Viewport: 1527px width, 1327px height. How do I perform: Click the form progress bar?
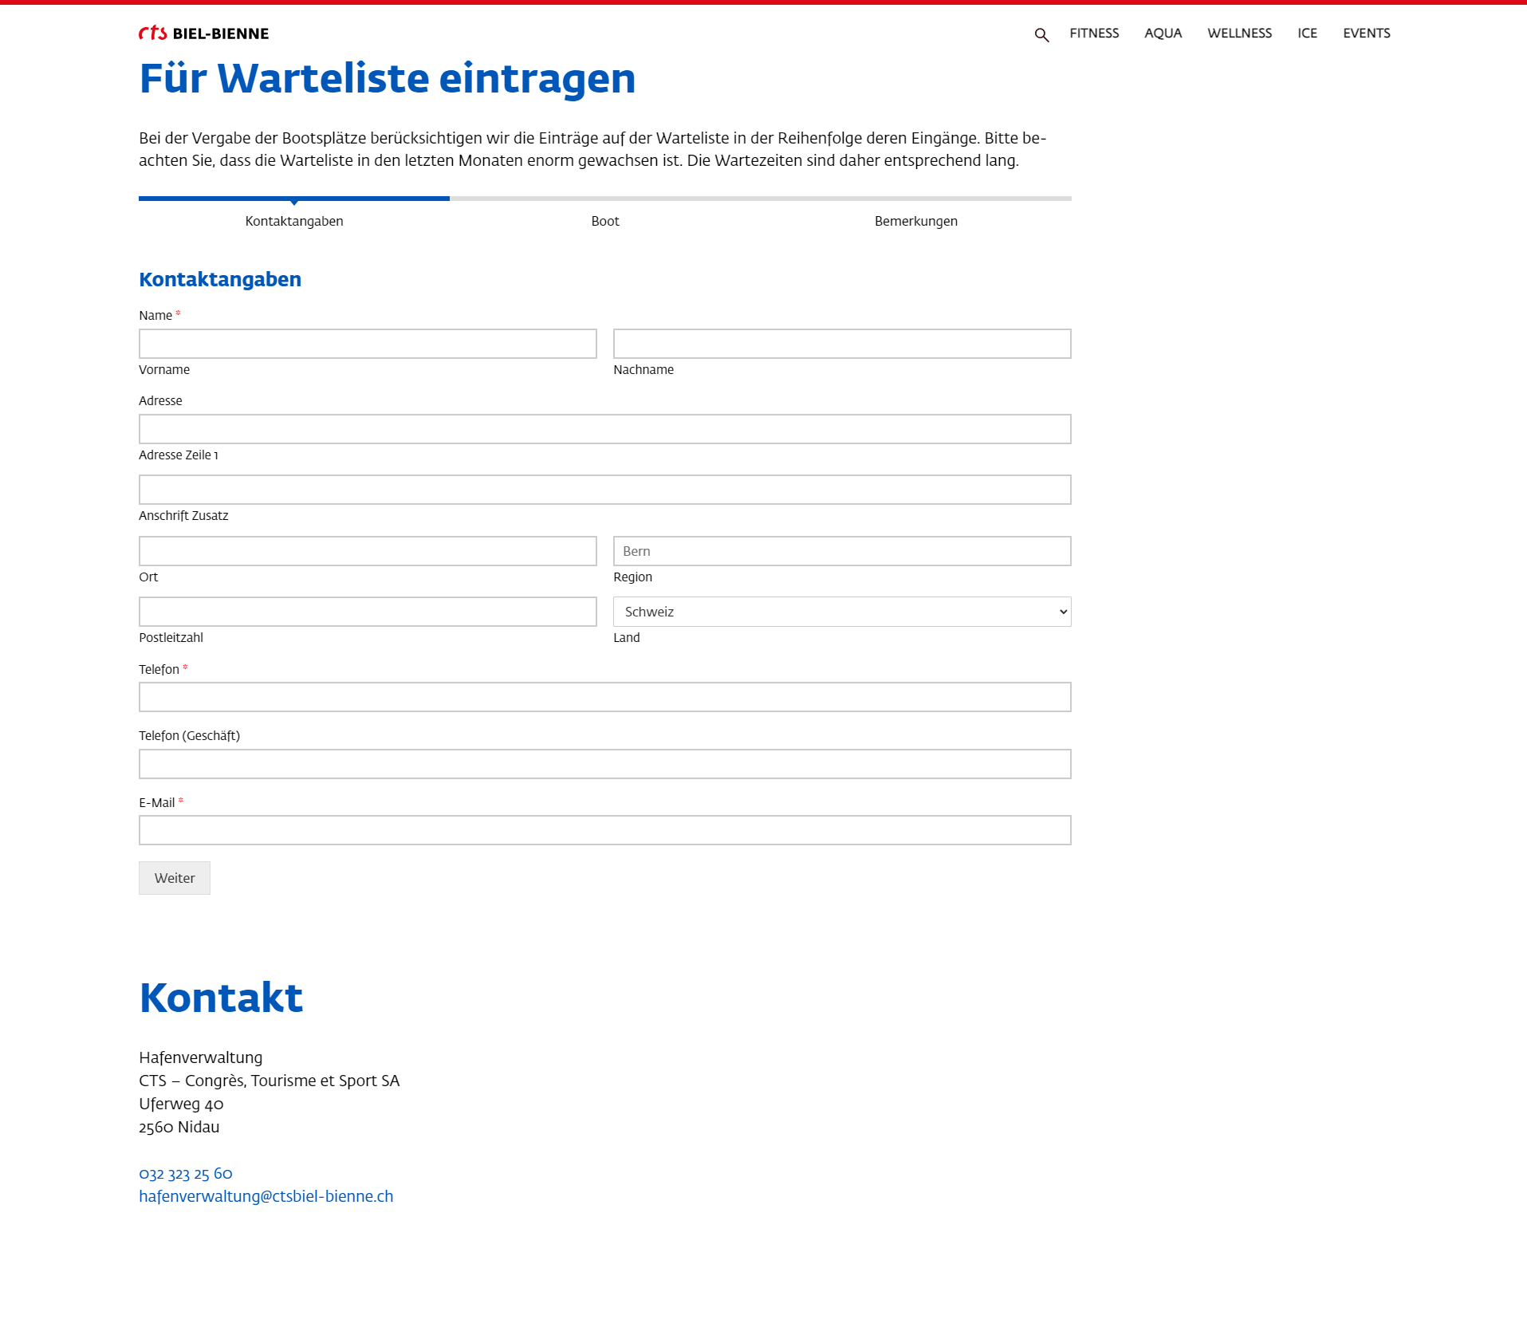[604, 199]
